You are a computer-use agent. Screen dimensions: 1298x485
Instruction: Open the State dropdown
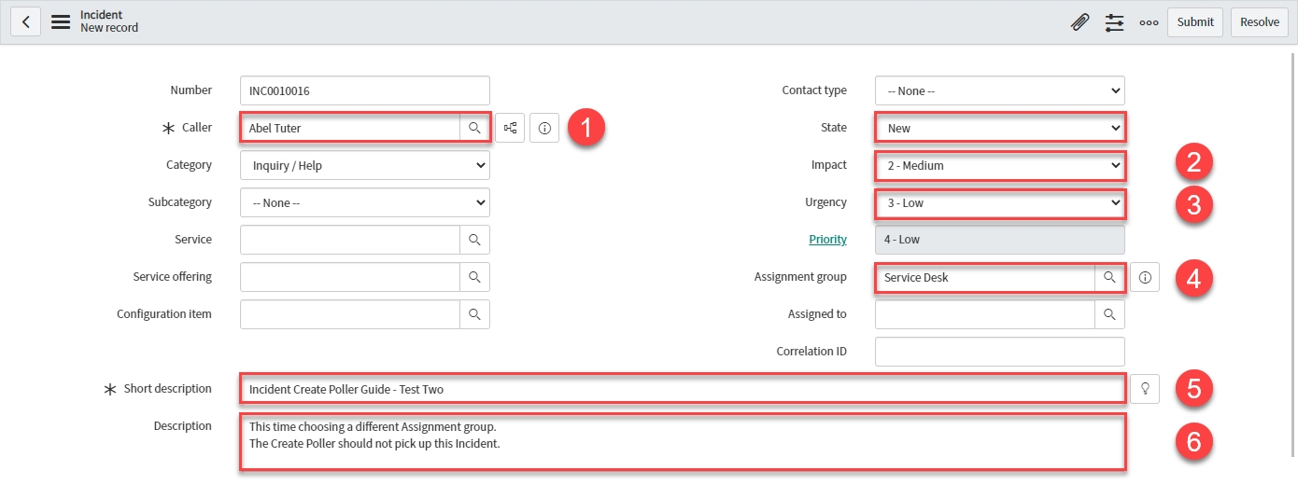point(999,128)
